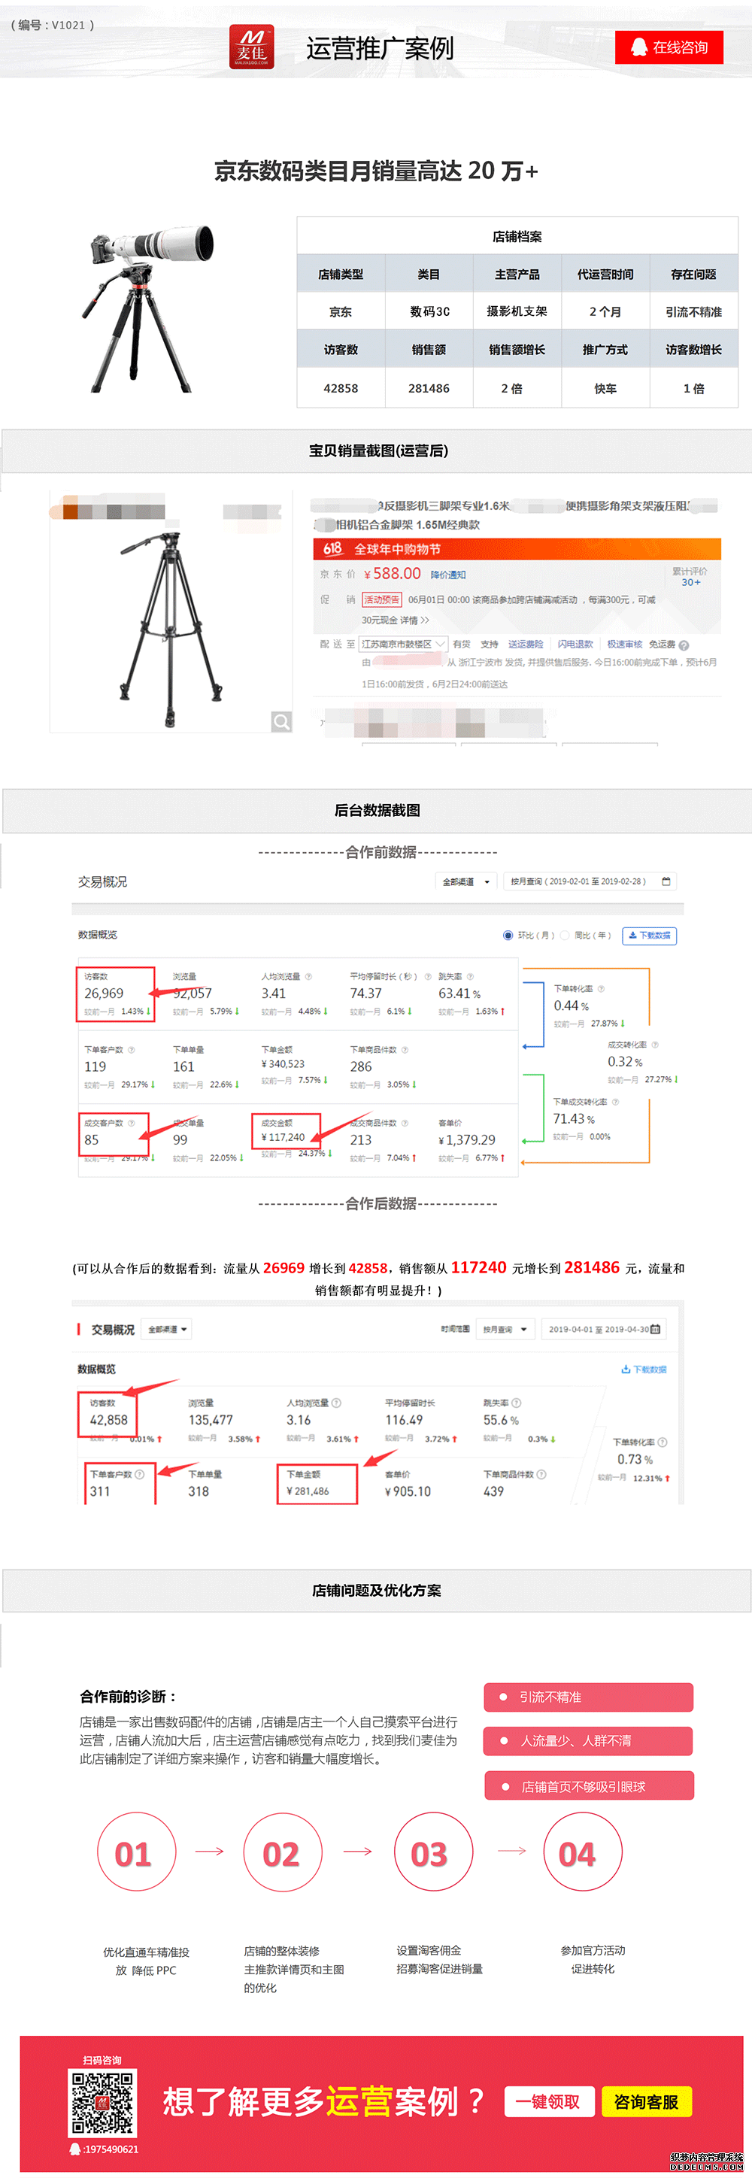Expand the 全部渠道 dropdown in the pre-cooperation panel
This screenshot has height=2178, width=752.
point(466,882)
